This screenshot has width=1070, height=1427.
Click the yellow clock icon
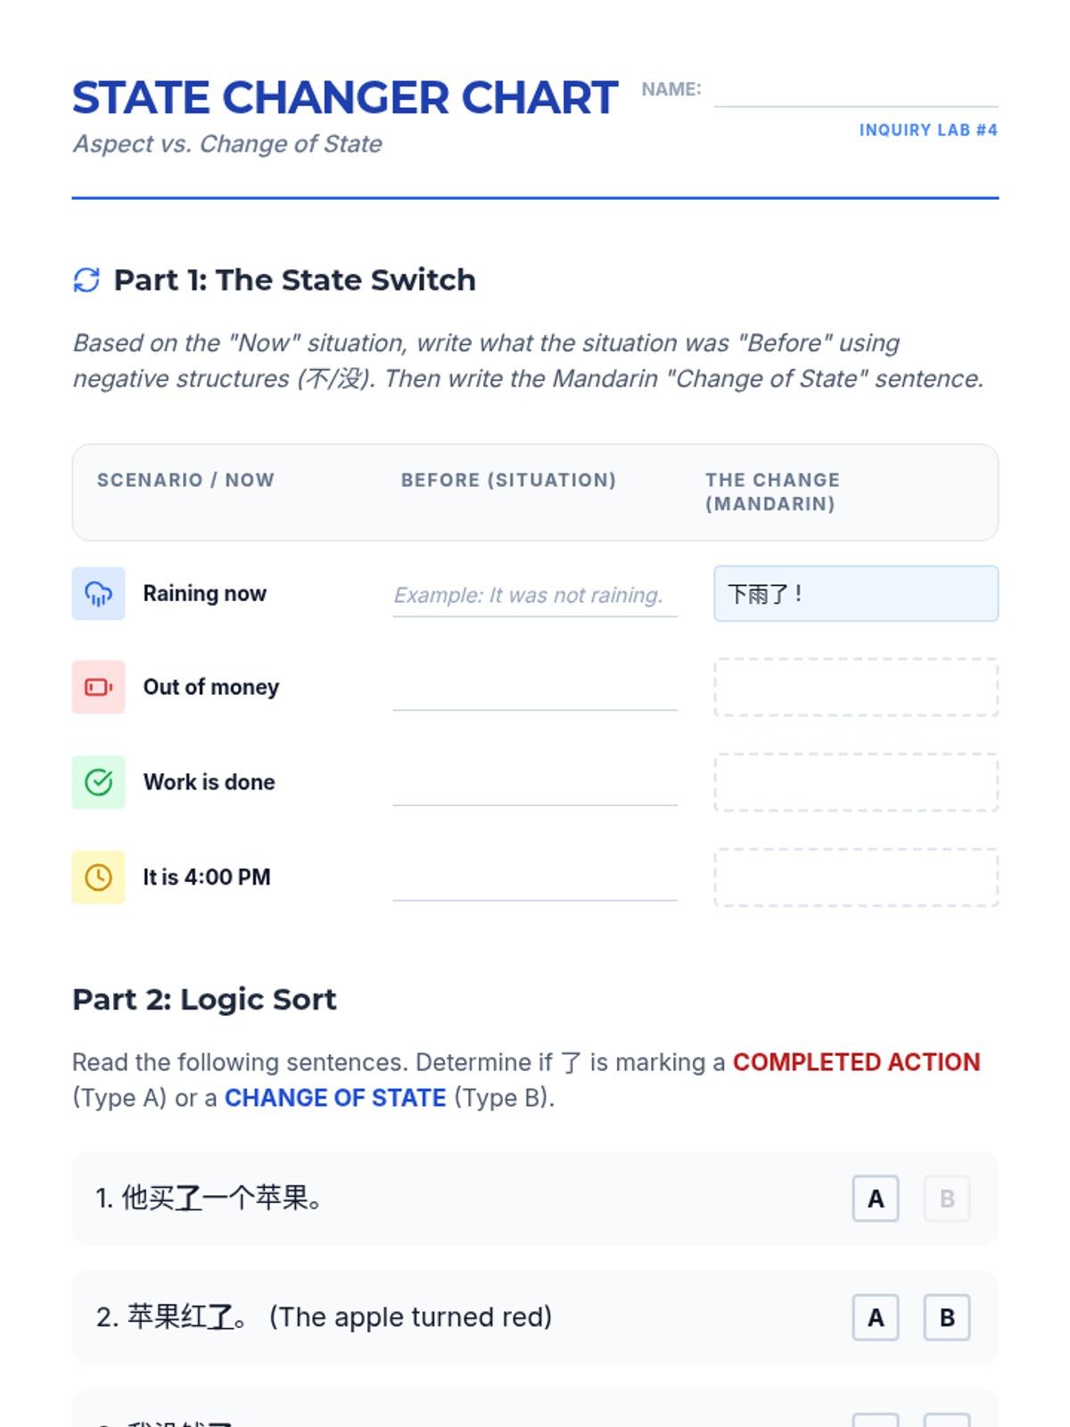pos(98,878)
